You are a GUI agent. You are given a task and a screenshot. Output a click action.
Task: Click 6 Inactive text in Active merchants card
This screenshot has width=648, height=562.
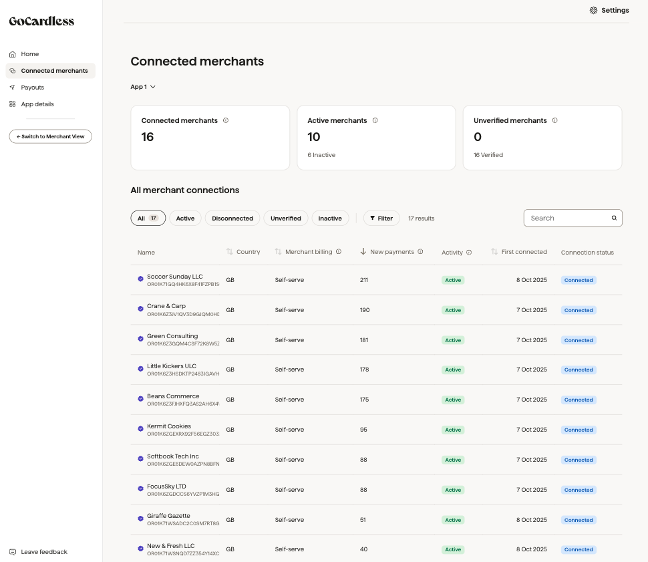click(321, 154)
